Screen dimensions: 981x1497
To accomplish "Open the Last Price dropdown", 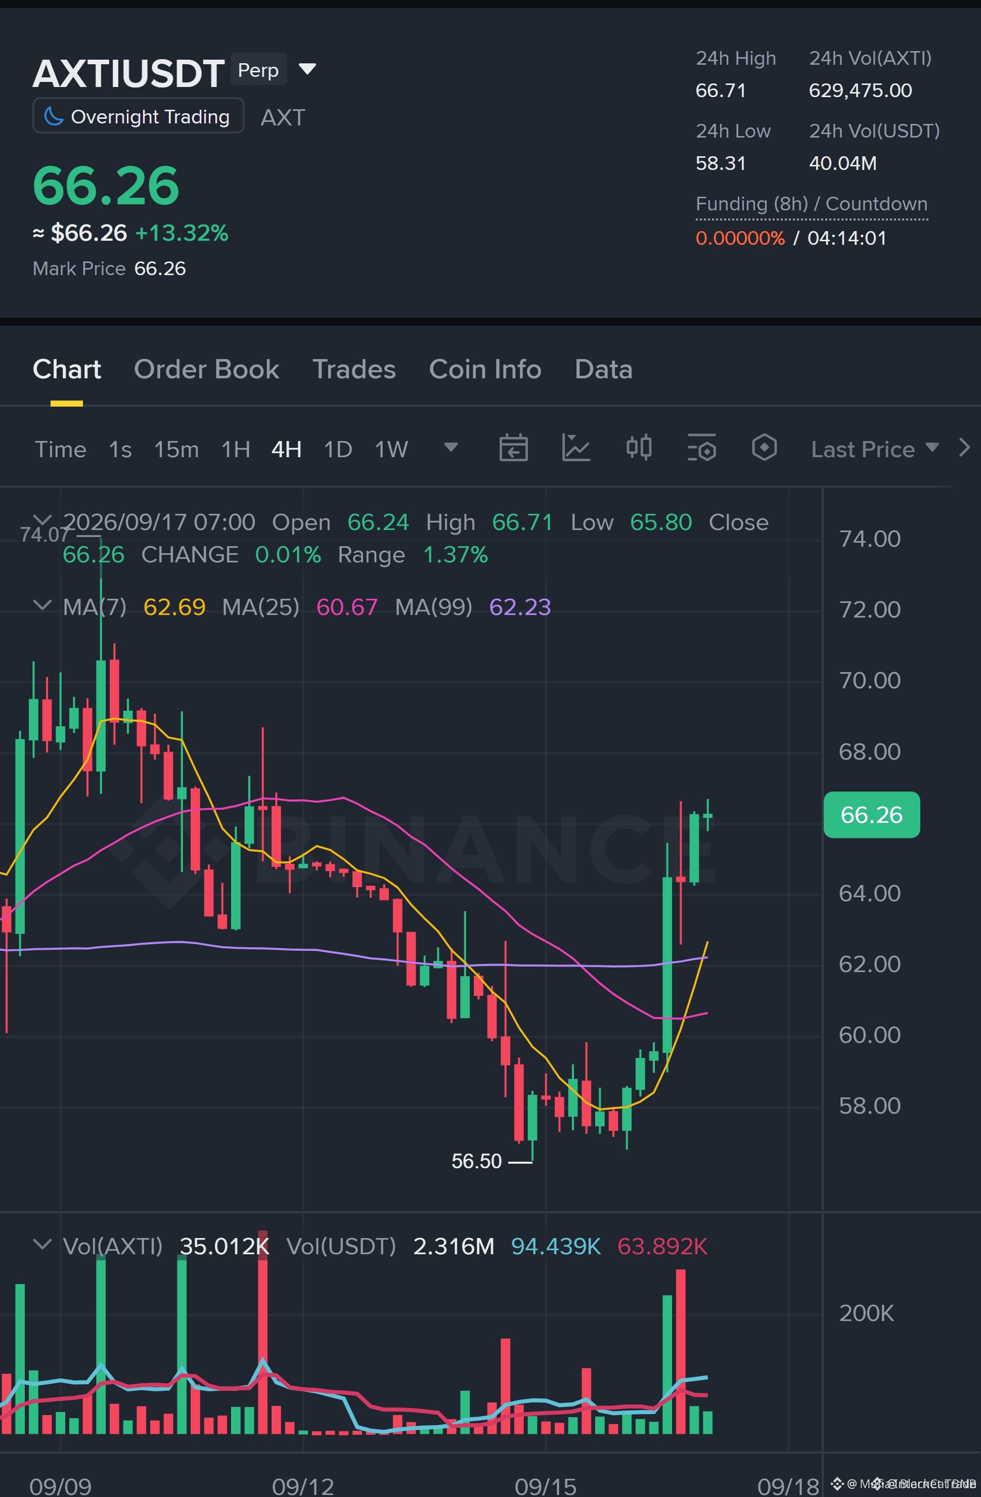I will click(x=875, y=449).
